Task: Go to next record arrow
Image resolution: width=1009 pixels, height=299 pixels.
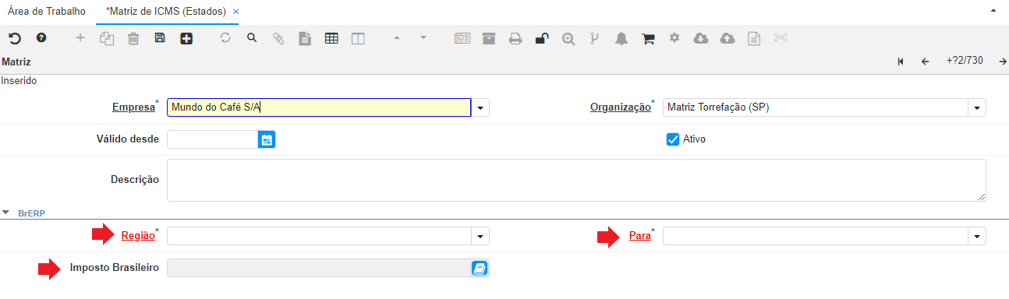Action: pos(1003,61)
